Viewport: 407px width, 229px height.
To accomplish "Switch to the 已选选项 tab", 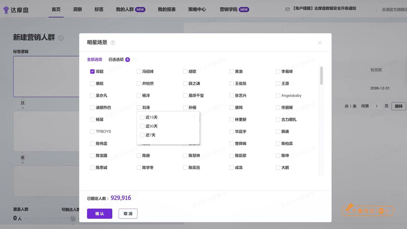I will point(116,59).
